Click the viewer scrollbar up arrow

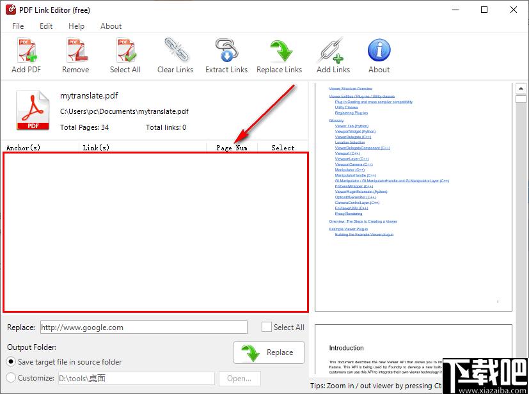coord(521,88)
